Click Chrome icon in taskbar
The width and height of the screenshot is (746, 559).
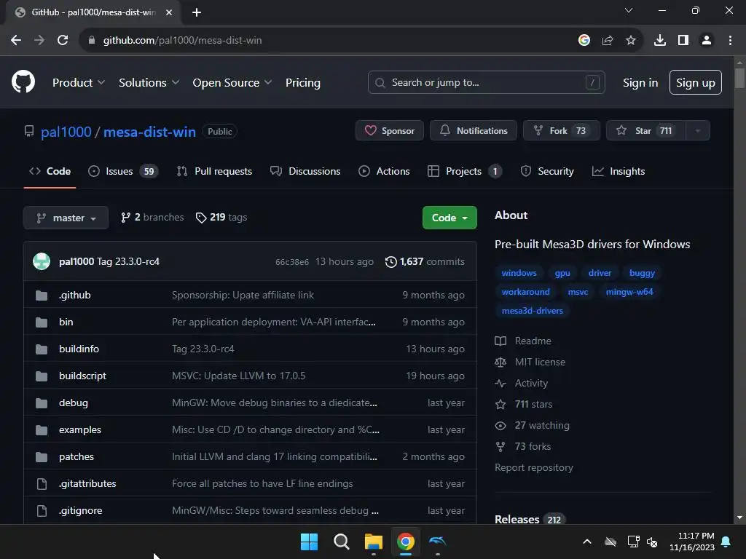[405, 542]
